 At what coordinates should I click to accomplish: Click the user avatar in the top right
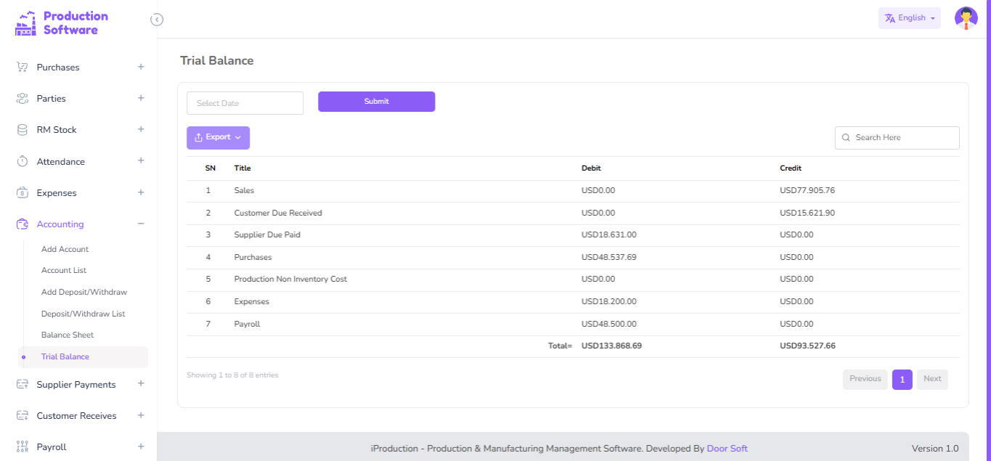pos(966,17)
